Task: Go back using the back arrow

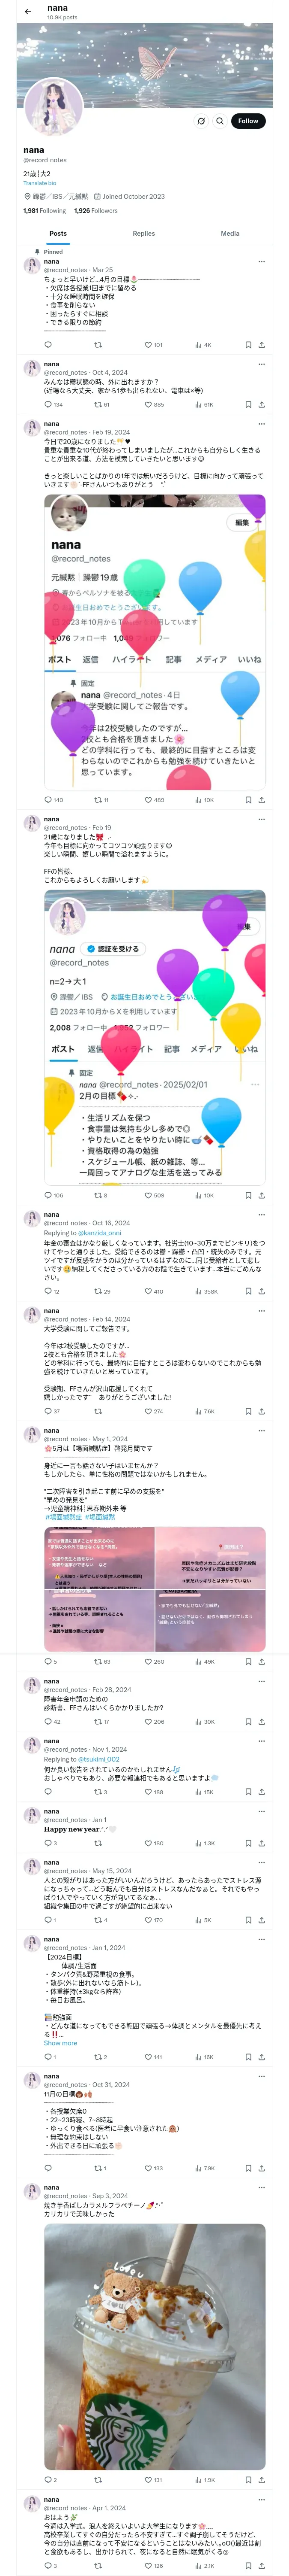Action: point(28,12)
